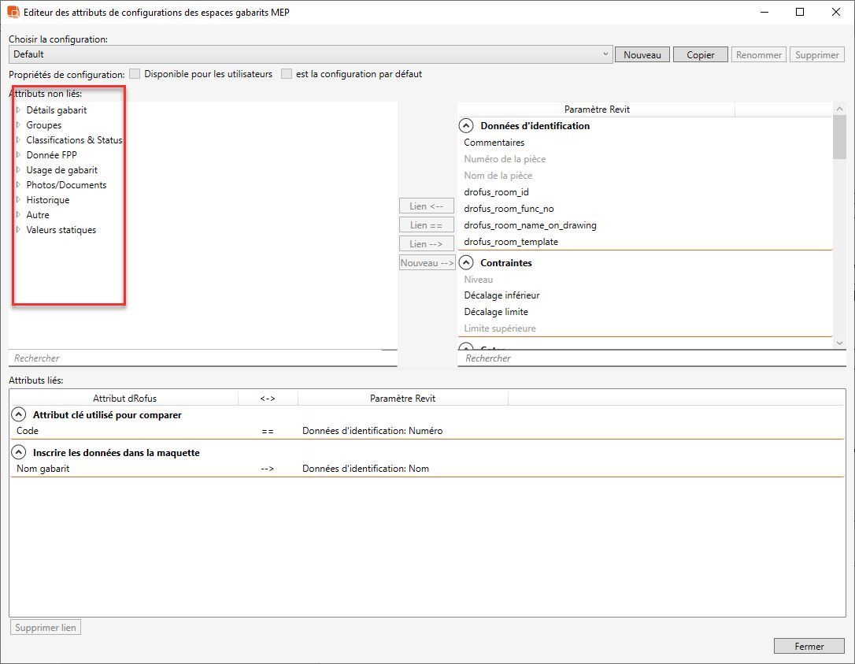
Task: Click the Nouveau configuration button
Action: click(642, 55)
